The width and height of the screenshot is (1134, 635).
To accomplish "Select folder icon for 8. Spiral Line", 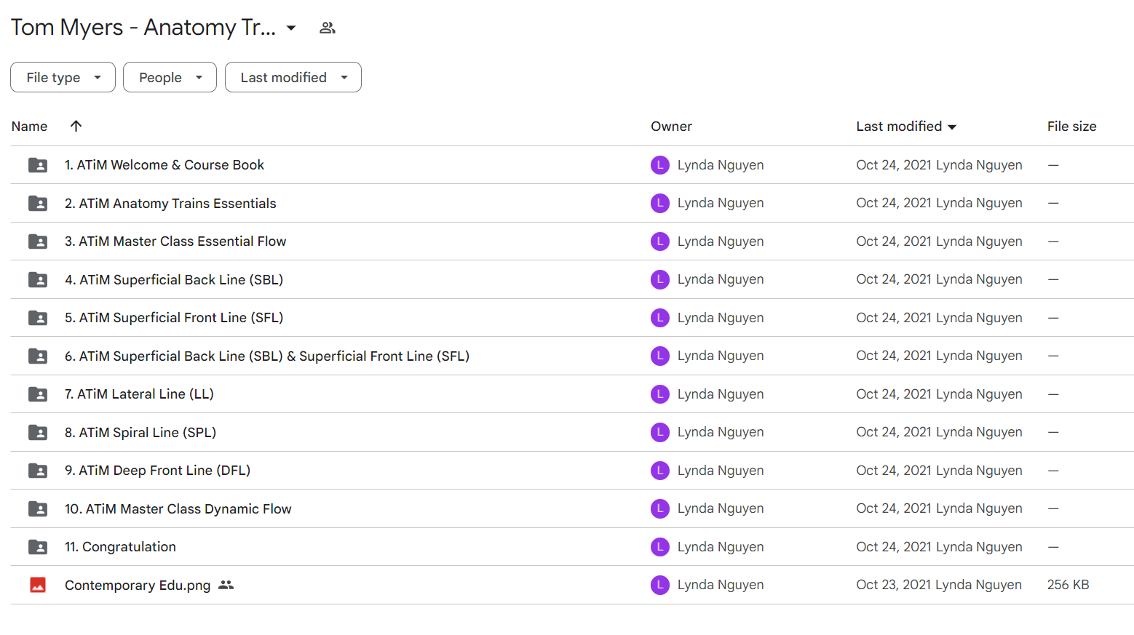I will 38,432.
